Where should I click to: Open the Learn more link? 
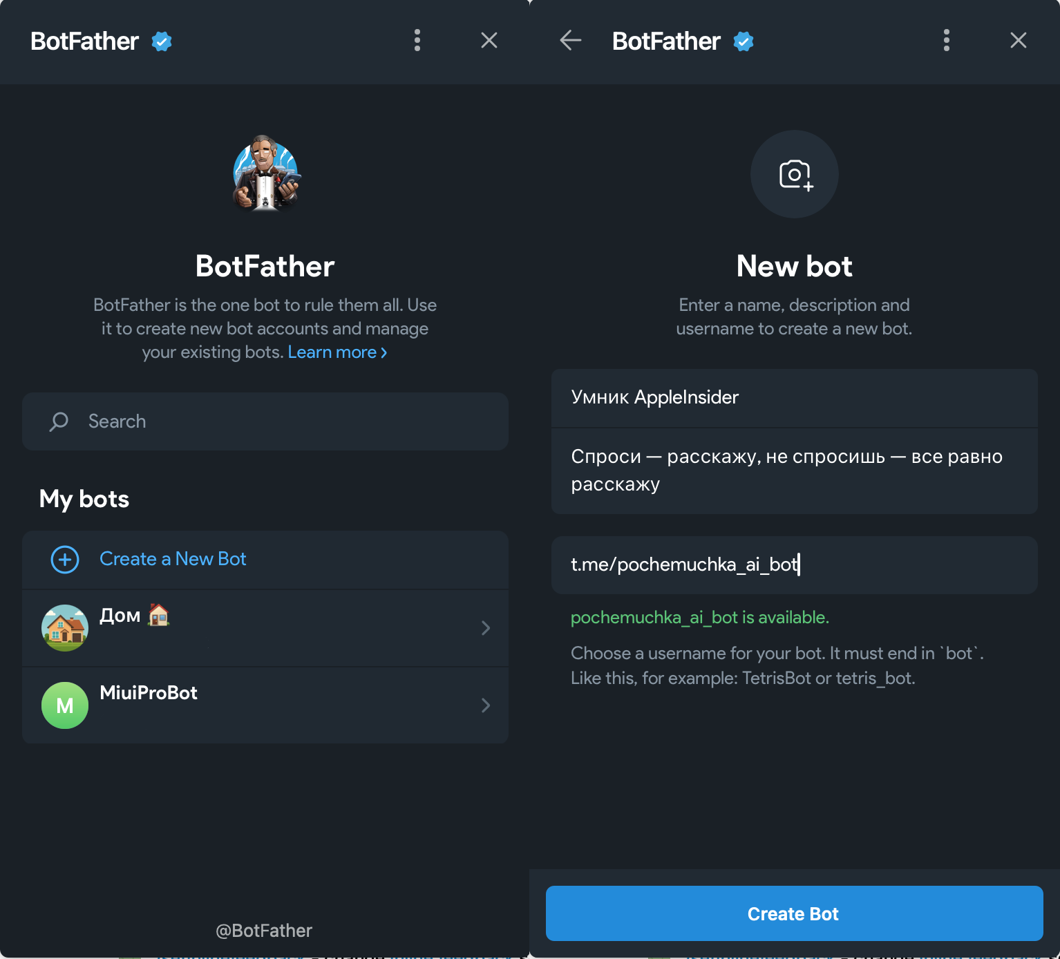click(x=337, y=352)
